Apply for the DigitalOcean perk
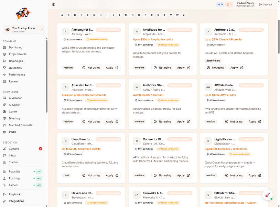280x207 pixels. coord(255,176)
